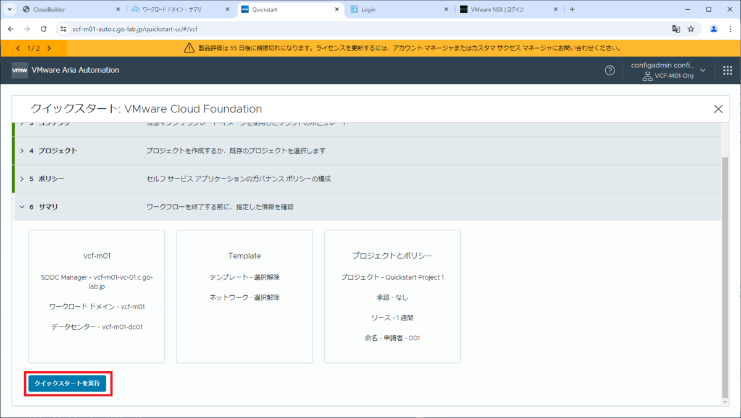Click the プロジェクトとポリシー card heading
The width and height of the screenshot is (741, 418).
pyautogui.click(x=392, y=256)
